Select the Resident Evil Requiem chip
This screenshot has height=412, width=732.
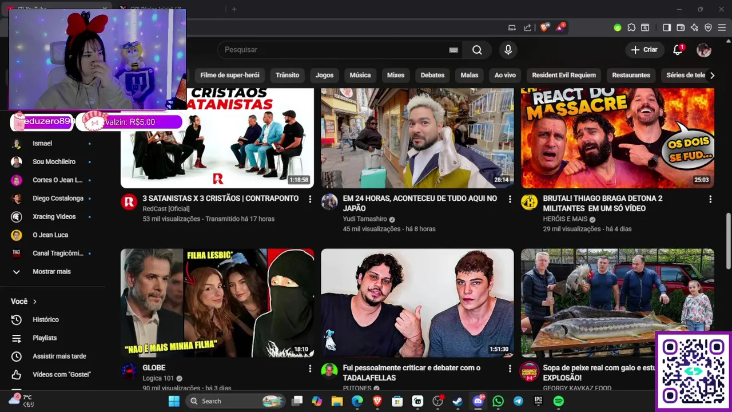[x=564, y=75]
